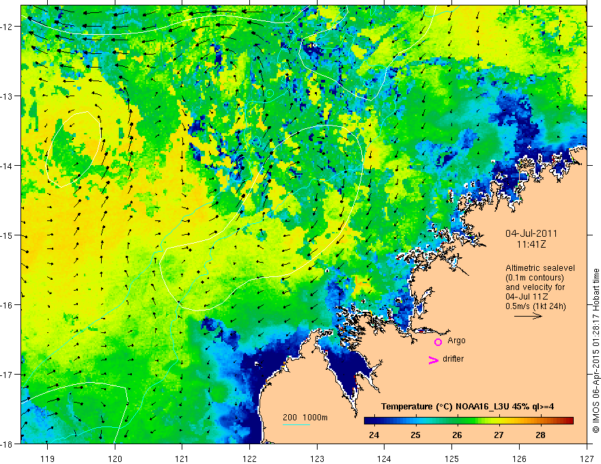Click the '-17' latitude axis label
601x464 pixels.
[8, 375]
